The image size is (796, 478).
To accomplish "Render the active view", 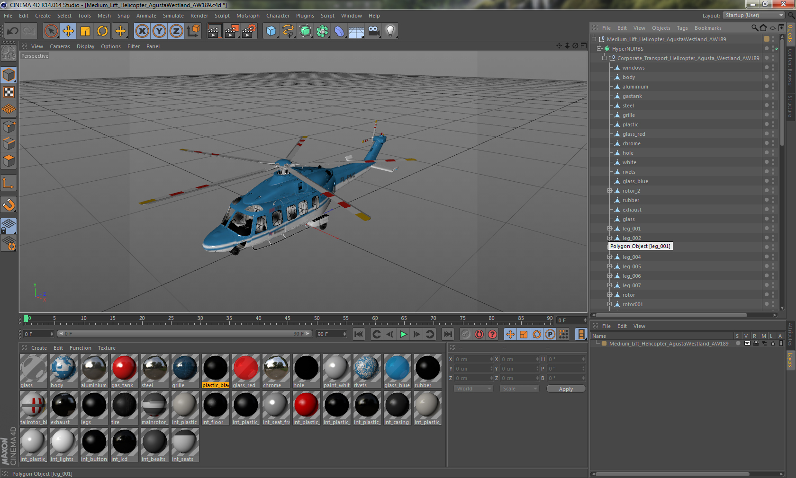I will click(x=214, y=31).
